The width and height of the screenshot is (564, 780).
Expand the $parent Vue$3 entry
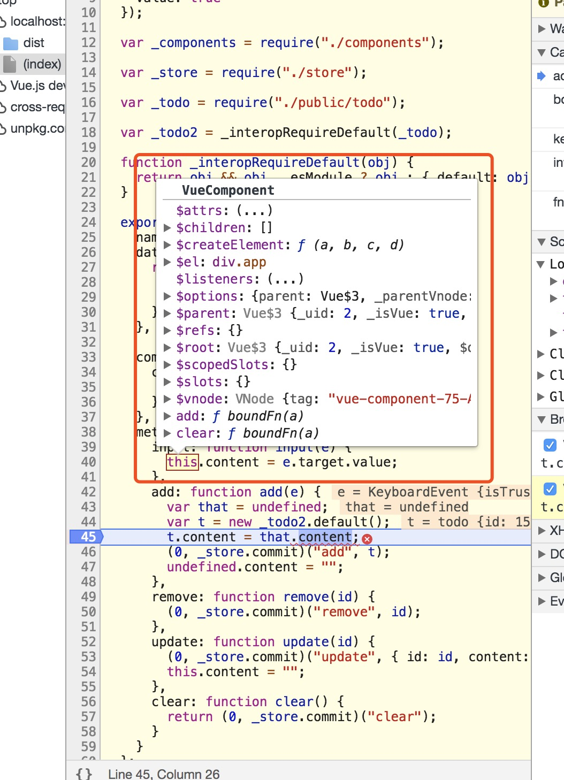point(167,313)
